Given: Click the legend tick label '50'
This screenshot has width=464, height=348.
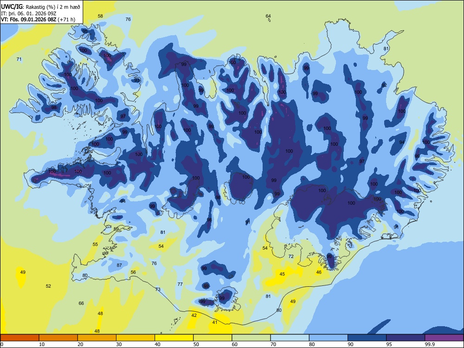Looking at the screenshot, I should 196,344.
